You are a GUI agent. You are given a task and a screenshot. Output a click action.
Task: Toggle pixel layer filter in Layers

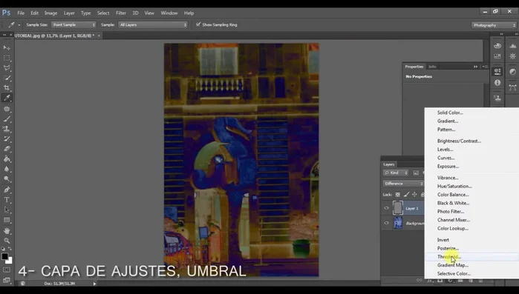416,173
